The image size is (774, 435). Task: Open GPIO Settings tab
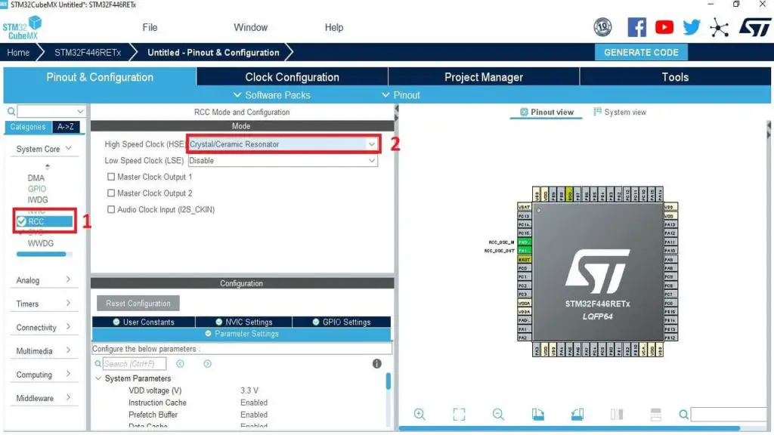(x=342, y=322)
